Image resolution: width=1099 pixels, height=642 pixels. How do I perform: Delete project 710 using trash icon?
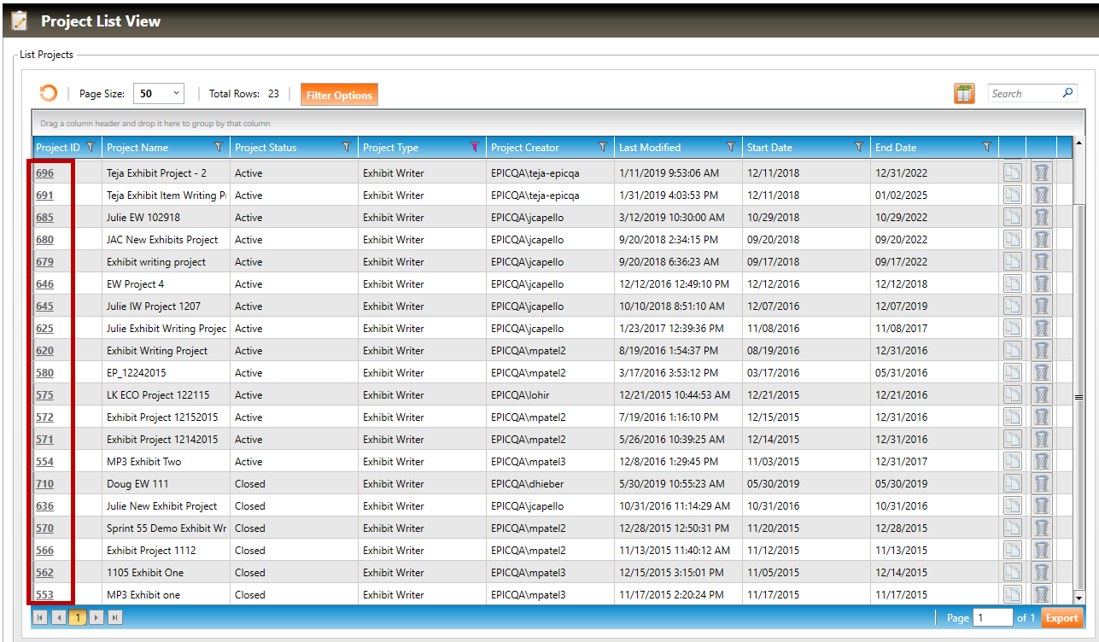pyautogui.click(x=1041, y=483)
